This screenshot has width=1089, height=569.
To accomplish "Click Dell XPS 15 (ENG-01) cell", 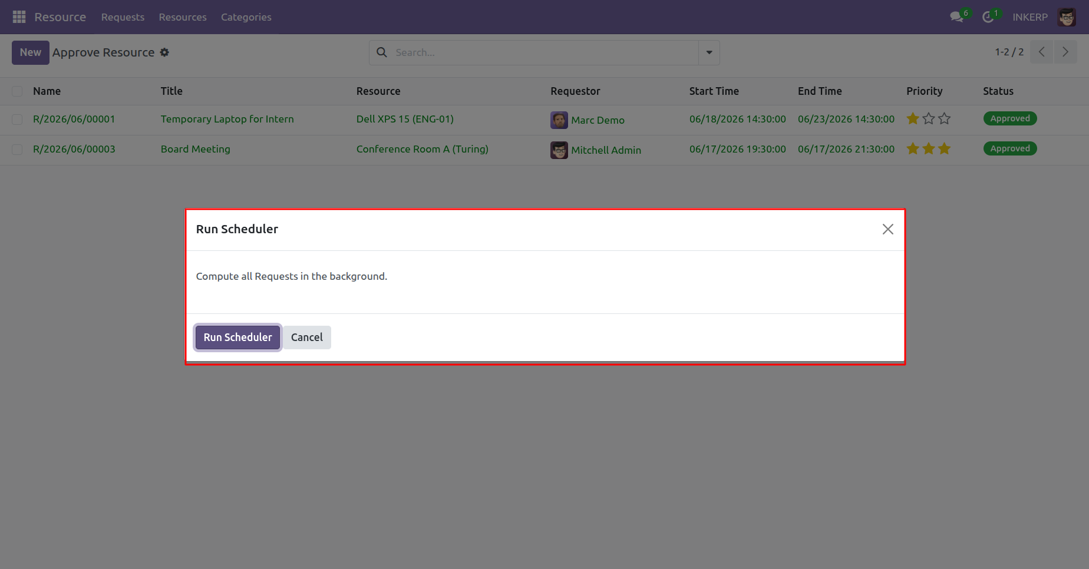I will click(x=405, y=119).
